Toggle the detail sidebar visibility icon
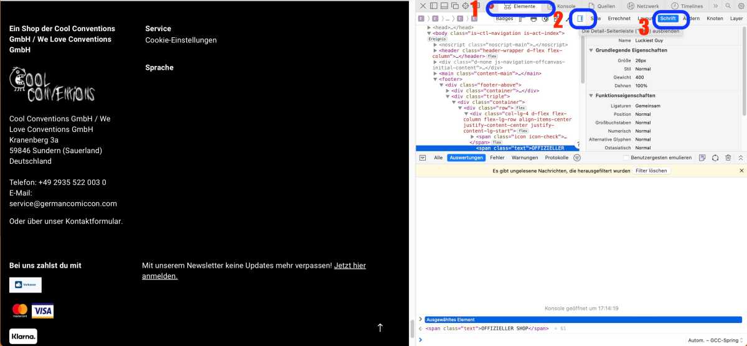This screenshot has height=346, width=747. pyautogui.click(x=580, y=19)
